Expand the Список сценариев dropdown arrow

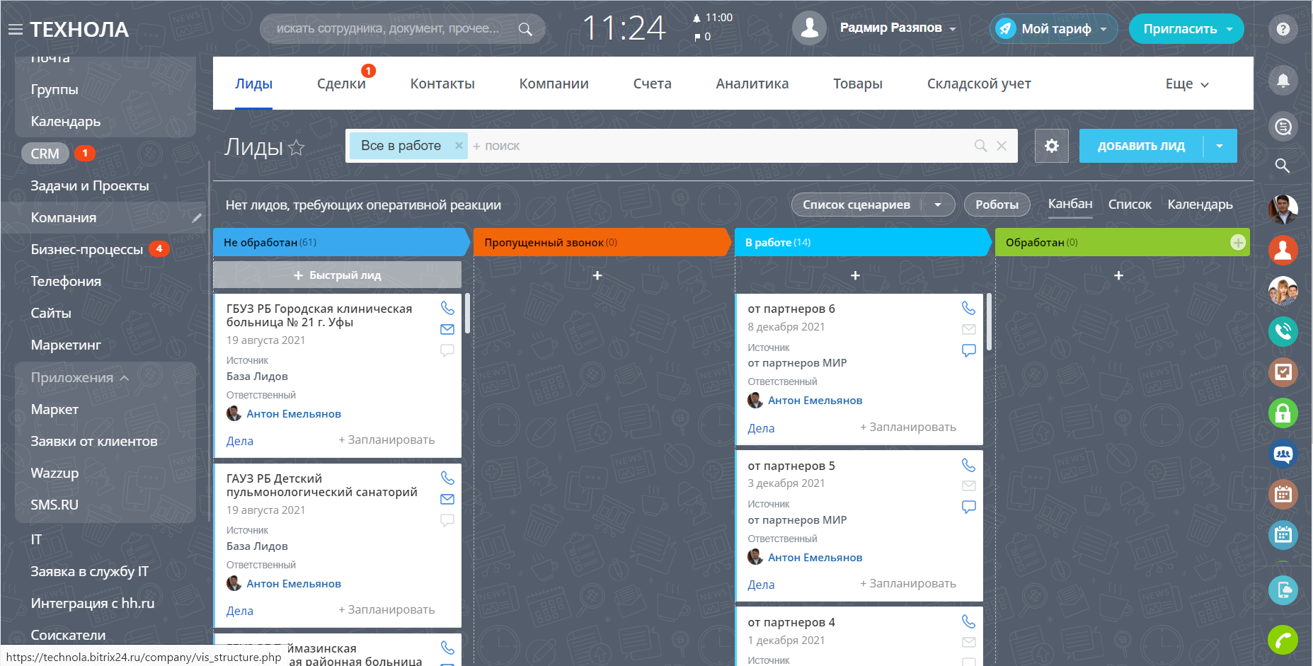pos(938,205)
